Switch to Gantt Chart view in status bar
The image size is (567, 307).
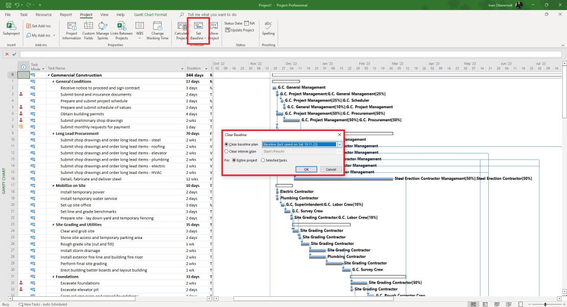tap(473, 304)
